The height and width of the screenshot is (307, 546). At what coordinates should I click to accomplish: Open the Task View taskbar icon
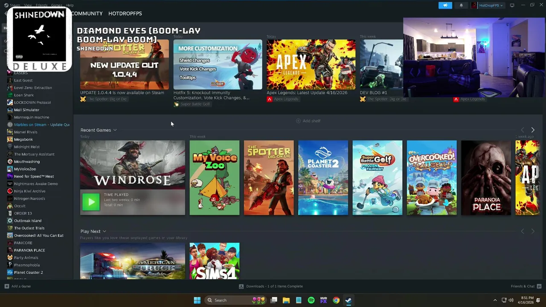pyautogui.click(x=274, y=300)
